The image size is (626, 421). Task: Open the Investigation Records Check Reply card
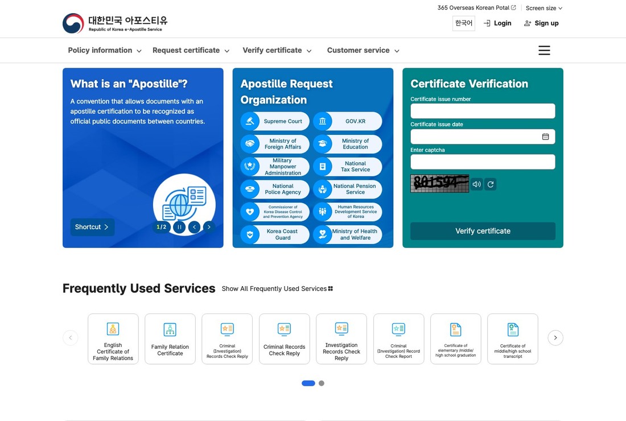tap(341, 339)
